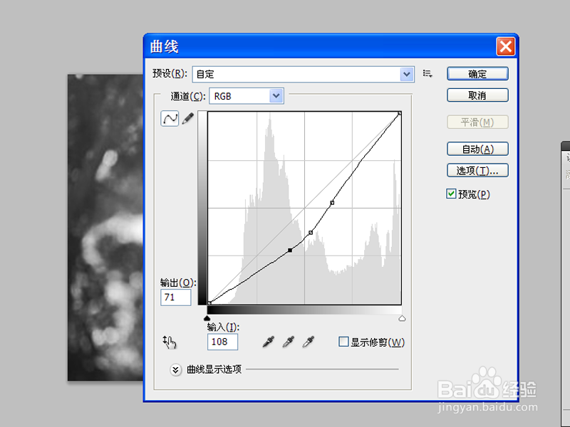Cancel with the 取消 button
This screenshot has height=427, width=570.
pos(477,95)
